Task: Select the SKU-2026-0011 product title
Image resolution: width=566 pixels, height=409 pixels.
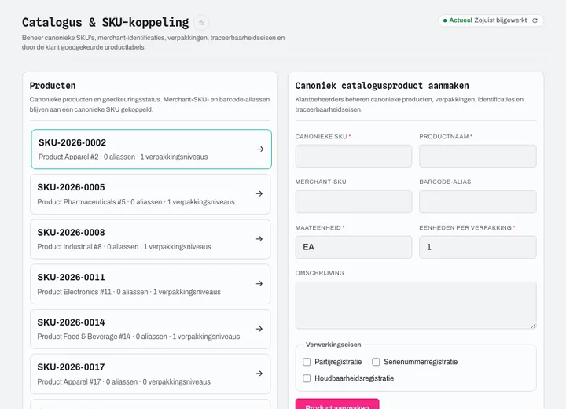Action: tap(71, 278)
